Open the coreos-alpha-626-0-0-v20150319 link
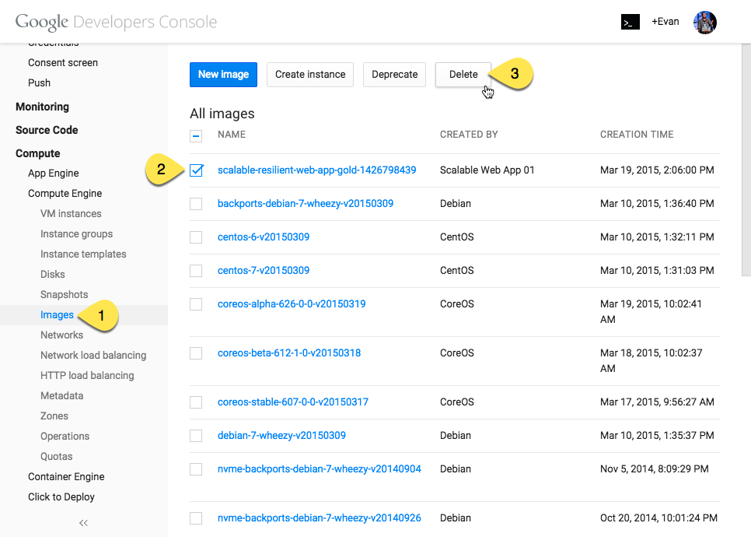The image size is (751, 537). point(292,304)
